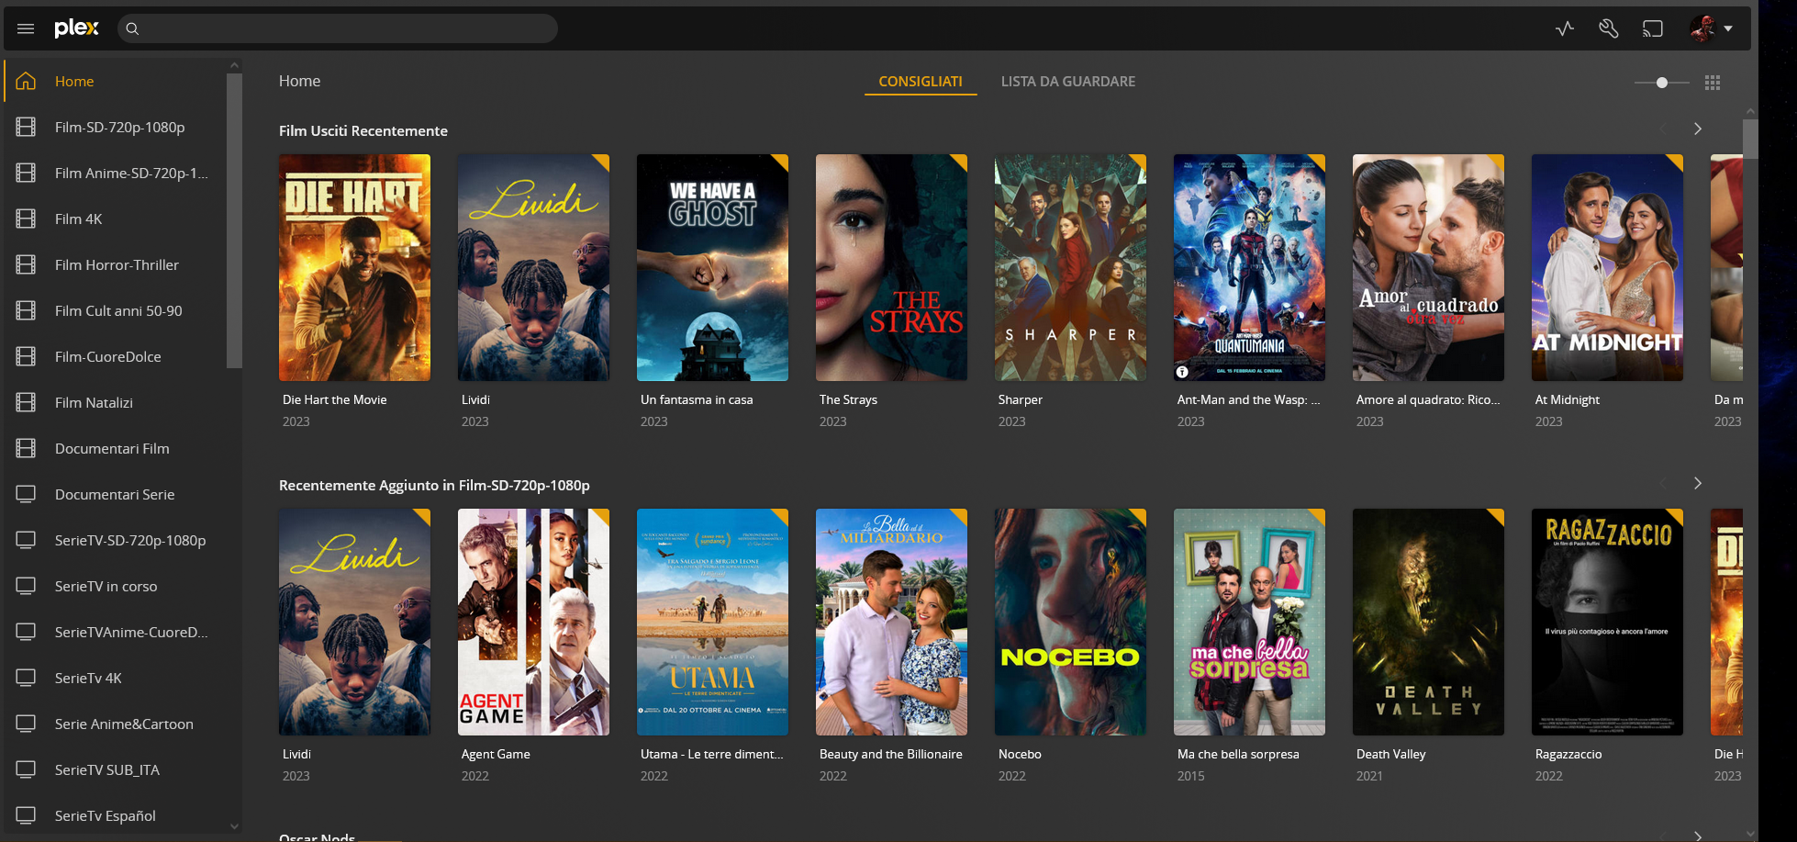Open Settings wrench icon
This screenshot has width=1797, height=842.
(x=1608, y=28)
